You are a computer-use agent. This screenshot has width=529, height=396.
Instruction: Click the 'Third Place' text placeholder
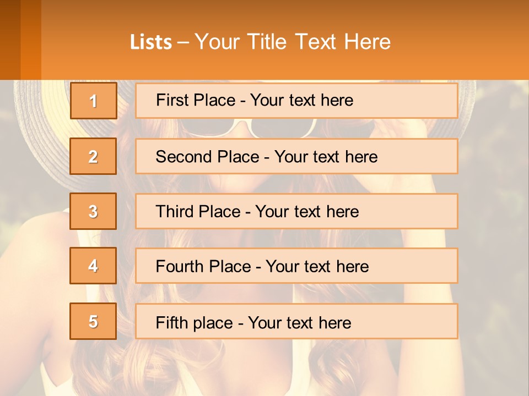(296, 211)
